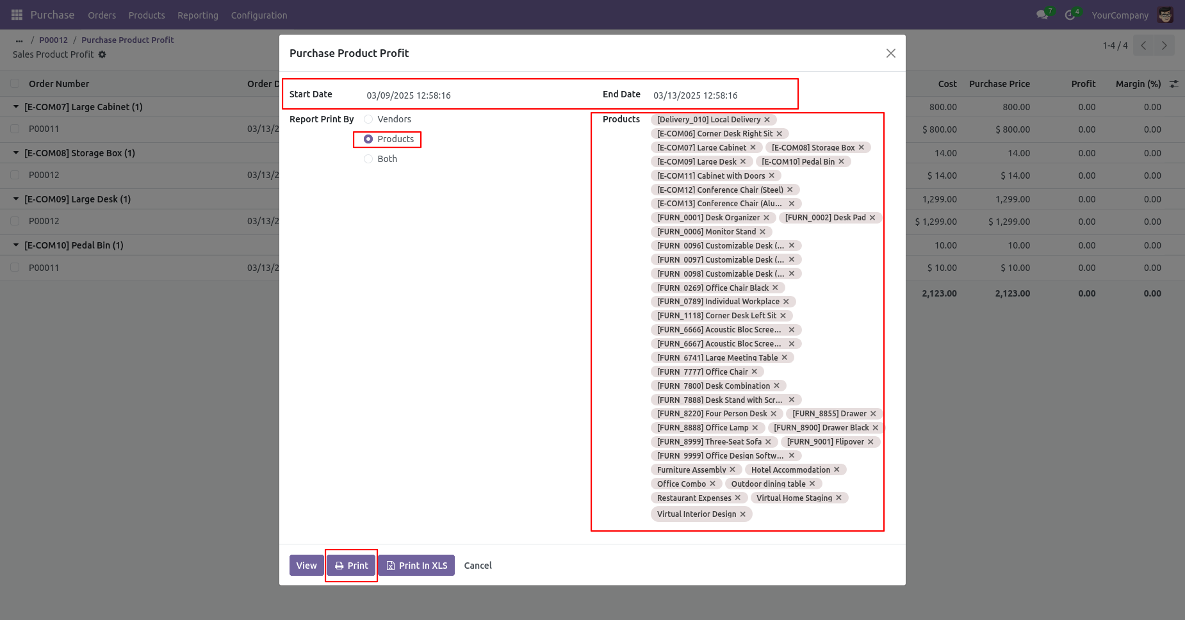Viewport: 1185px width, 620px height.
Task: Remove the Three-Seat Sofa tag
Action: coord(769,442)
